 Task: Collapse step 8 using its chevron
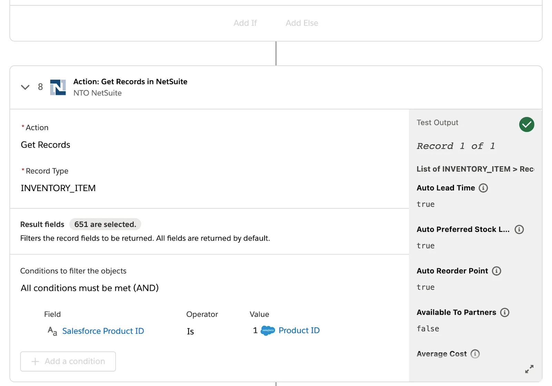click(x=25, y=87)
